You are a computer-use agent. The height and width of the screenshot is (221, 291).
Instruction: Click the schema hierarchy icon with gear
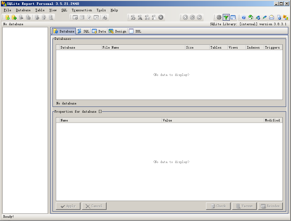coord(105,17)
